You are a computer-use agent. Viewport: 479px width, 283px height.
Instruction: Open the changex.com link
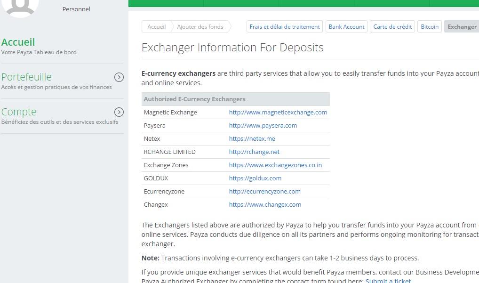click(265, 204)
